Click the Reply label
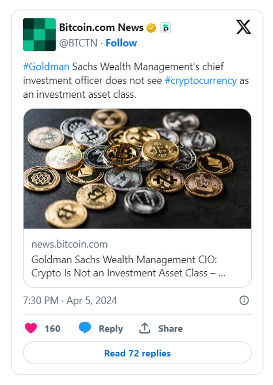This screenshot has height=385, width=273. (111, 329)
